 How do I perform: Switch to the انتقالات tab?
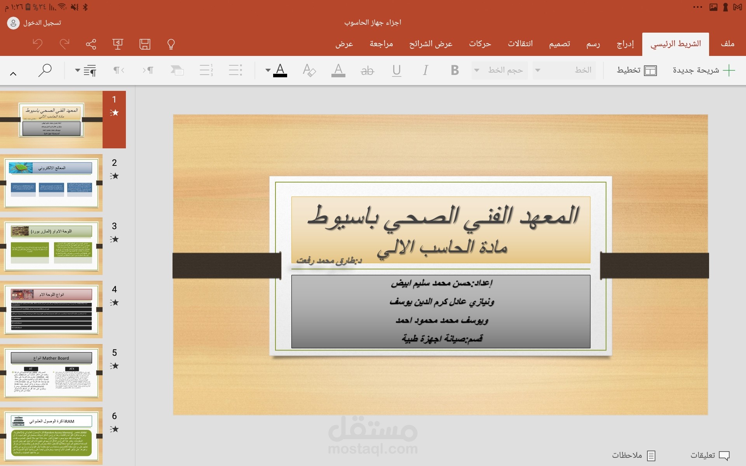(520, 44)
